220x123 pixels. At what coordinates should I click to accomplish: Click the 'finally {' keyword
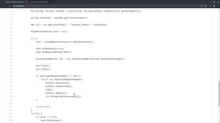36,114
